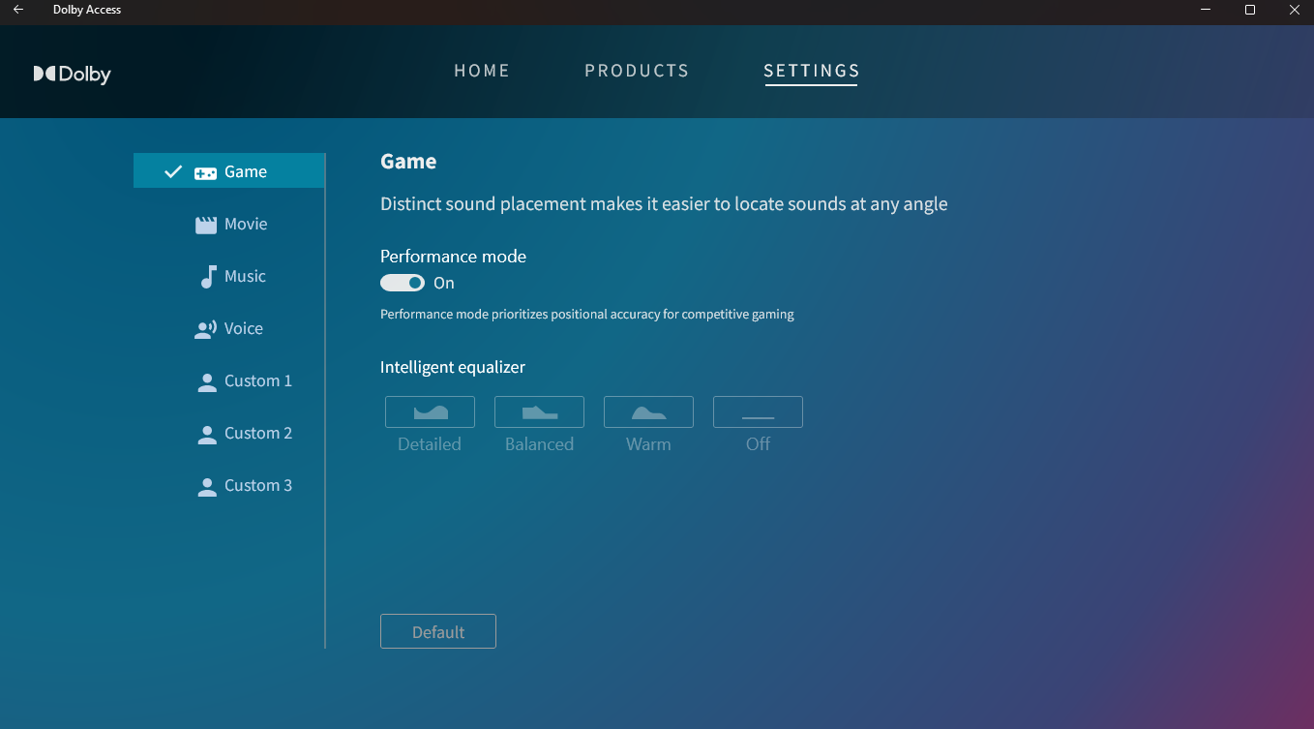Reset settings with Default button
This screenshot has height=729, width=1314.
[438, 631]
